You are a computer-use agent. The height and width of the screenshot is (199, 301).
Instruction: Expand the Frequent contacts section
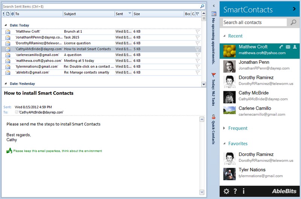pyautogui.click(x=224, y=128)
